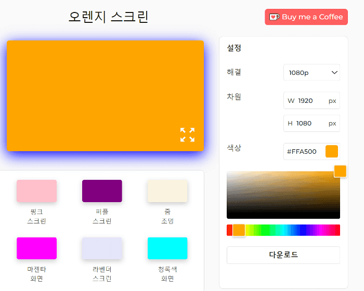The height and width of the screenshot is (291, 364).
Task: Click the 줌 조명 text label
Action: (x=167, y=216)
